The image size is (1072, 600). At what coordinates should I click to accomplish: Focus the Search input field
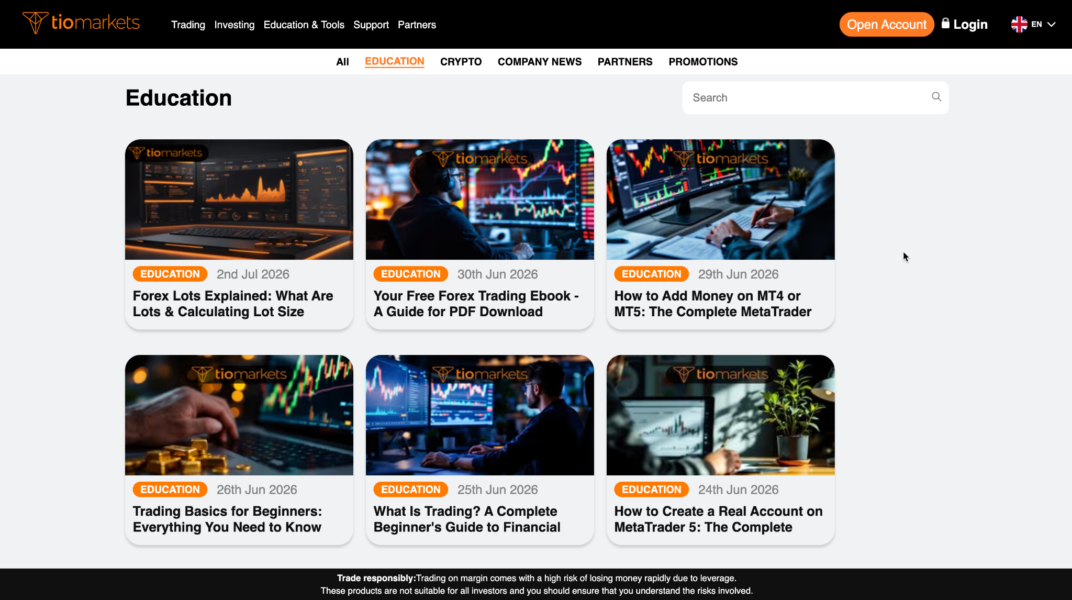pyautogui.click(x=815, y=97)
